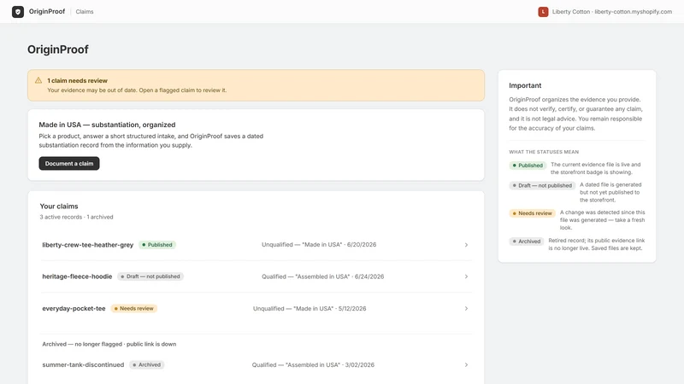Click 'Unqualified — "Made in USA" · 5/12/2026' text
The image size is (684, 384).
[x=310, y=308]
